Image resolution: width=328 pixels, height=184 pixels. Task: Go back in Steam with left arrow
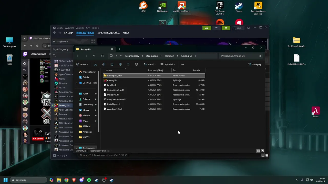point(54,33)
